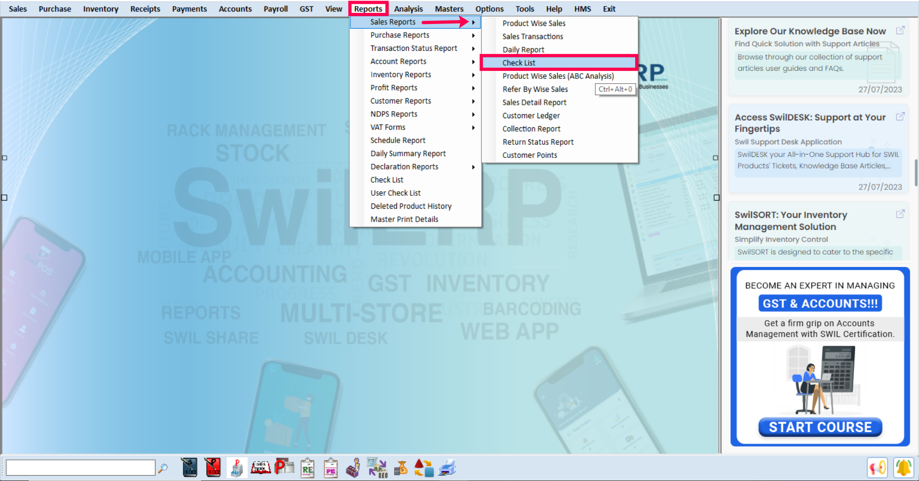Click Exit in the menu bar
Image resolution: width=919 pixels, height=481 pixels.
[609, 9]
